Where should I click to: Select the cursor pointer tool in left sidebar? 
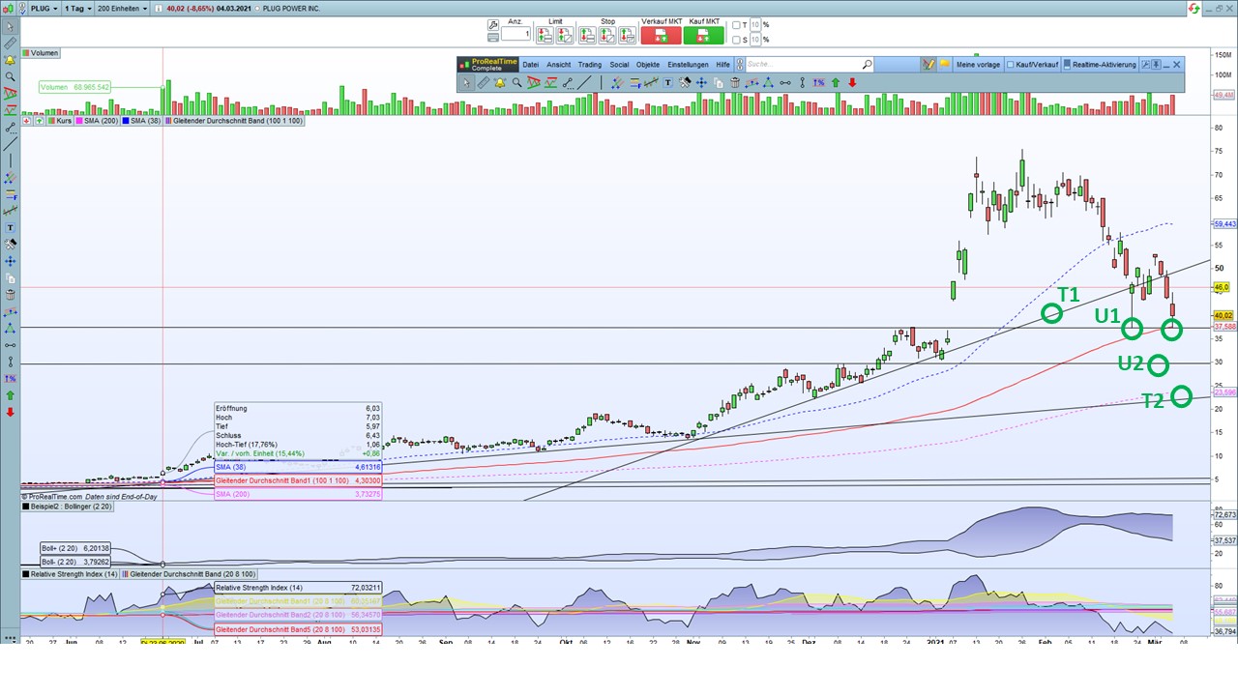pyautogui.click(x=10, y=27)
